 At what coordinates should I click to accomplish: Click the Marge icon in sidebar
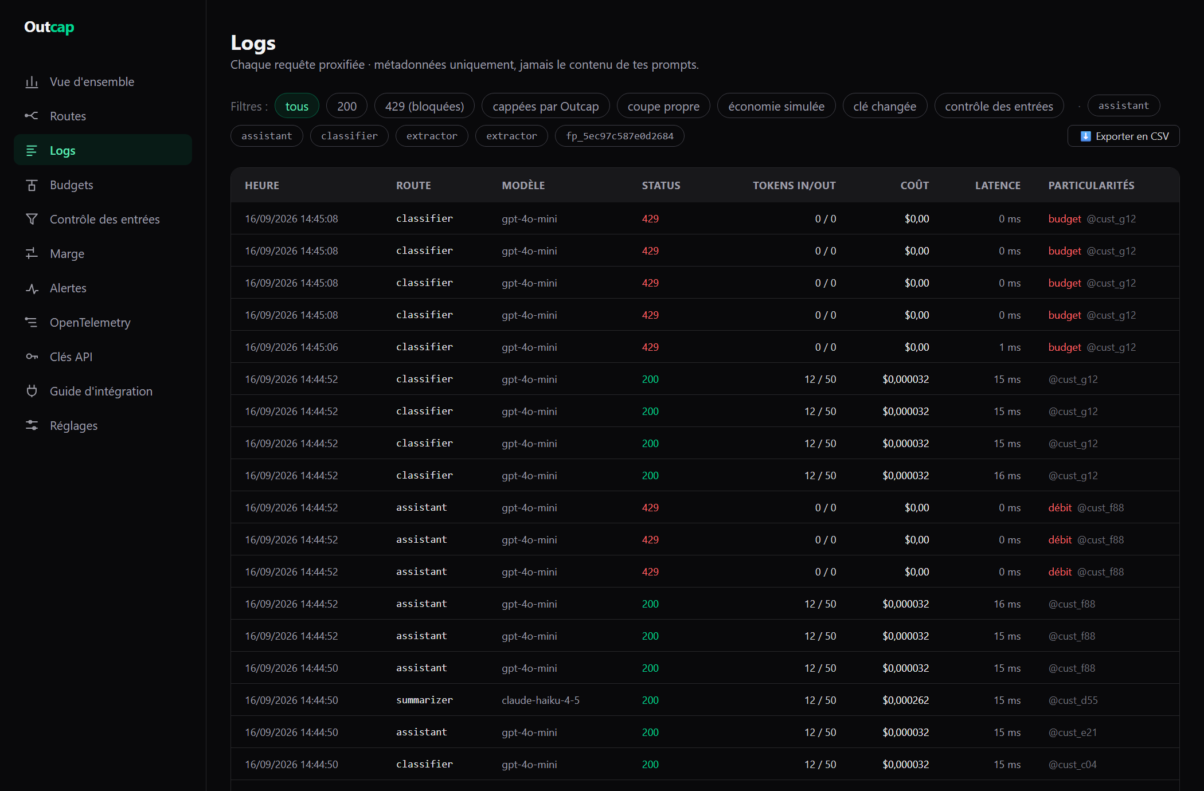32,254
